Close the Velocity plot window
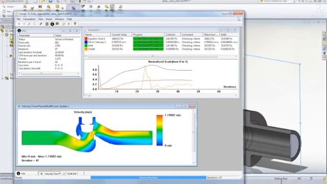The width and height of the screenshot is (327, 184). point(192,106)
